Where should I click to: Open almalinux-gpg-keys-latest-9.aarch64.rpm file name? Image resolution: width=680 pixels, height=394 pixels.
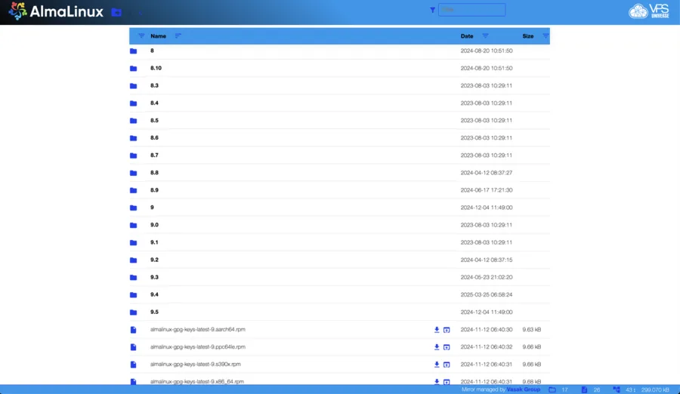point(198,329)
